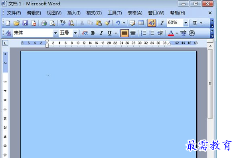
Task: Open the 工具(T) menu
Action: tap(115, 13)
